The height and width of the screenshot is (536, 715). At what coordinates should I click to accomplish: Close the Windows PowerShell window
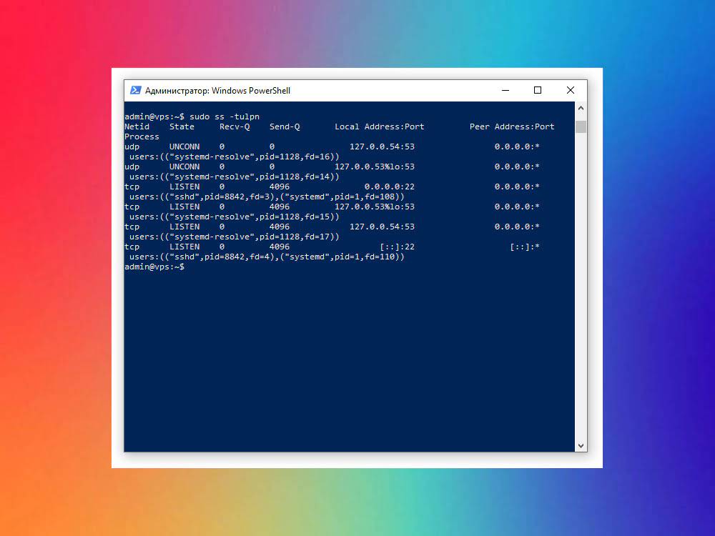[x=571, y=91]
